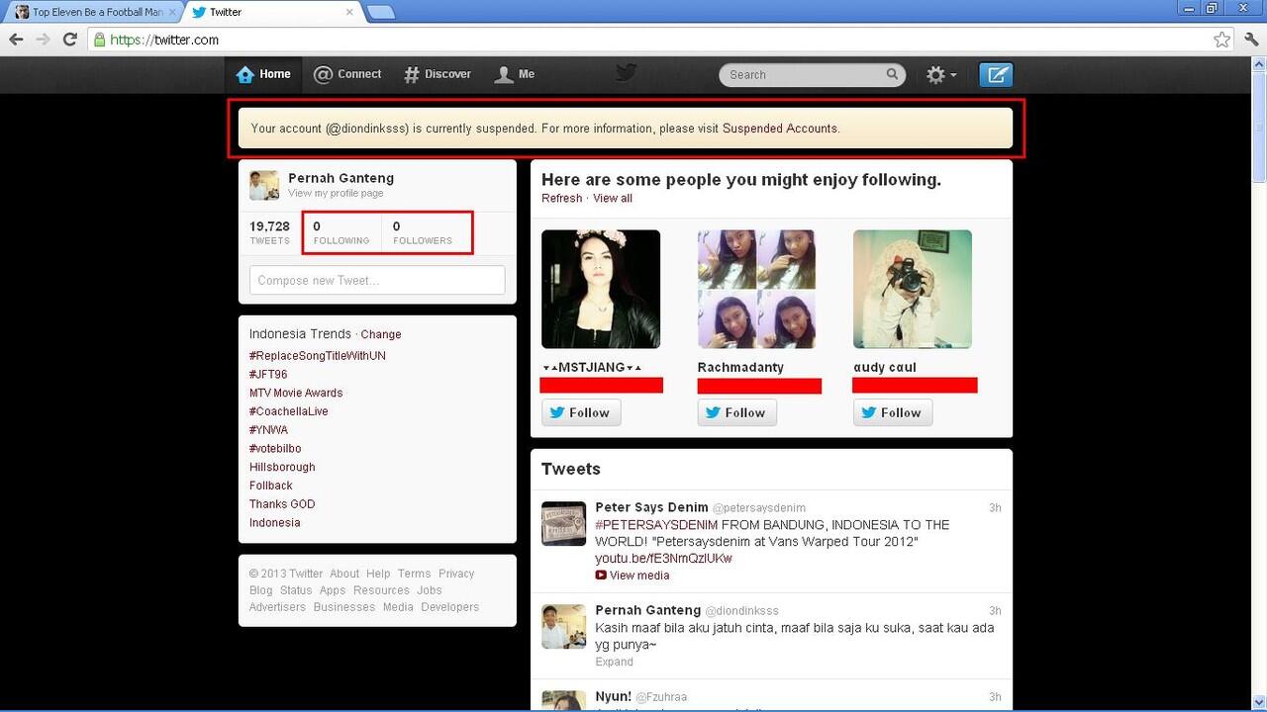Open trend #YNWA
Screen dimensions: 1267x712
269,430
